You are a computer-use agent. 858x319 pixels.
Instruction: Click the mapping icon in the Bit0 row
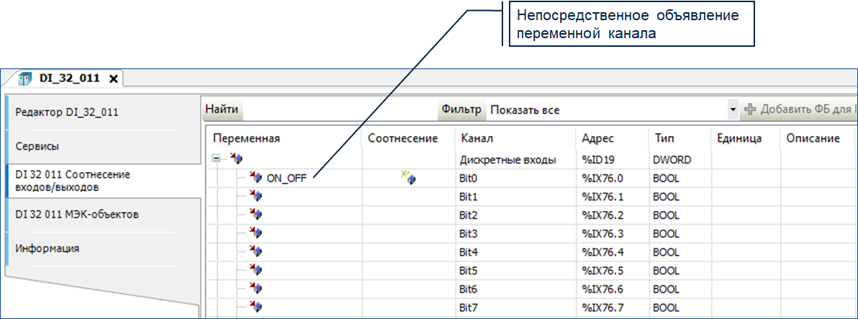tap(410, 178)
